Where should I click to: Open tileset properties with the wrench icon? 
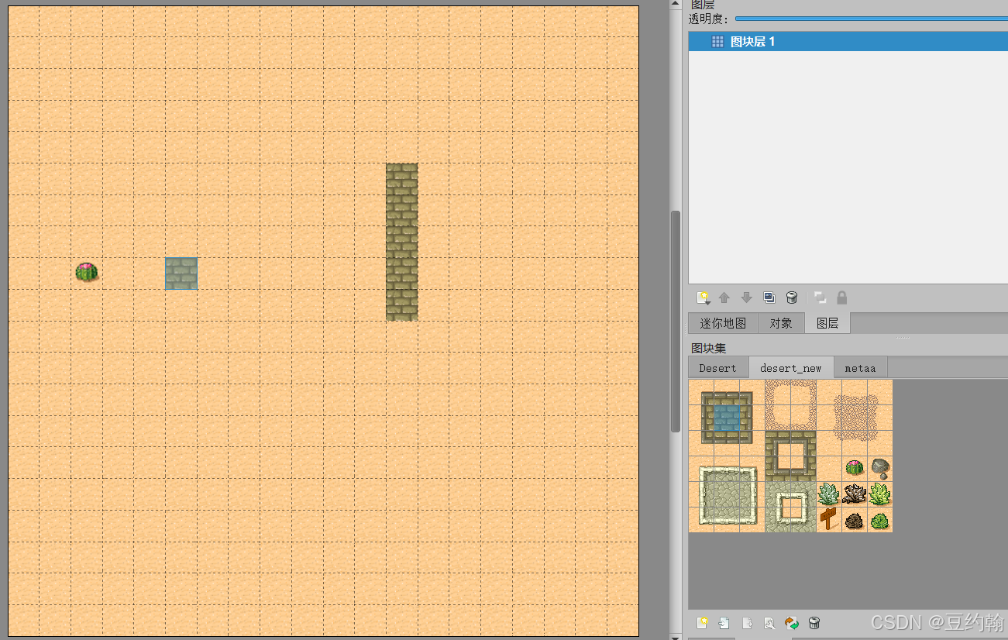pyautogui.click(x=769, y=623)
